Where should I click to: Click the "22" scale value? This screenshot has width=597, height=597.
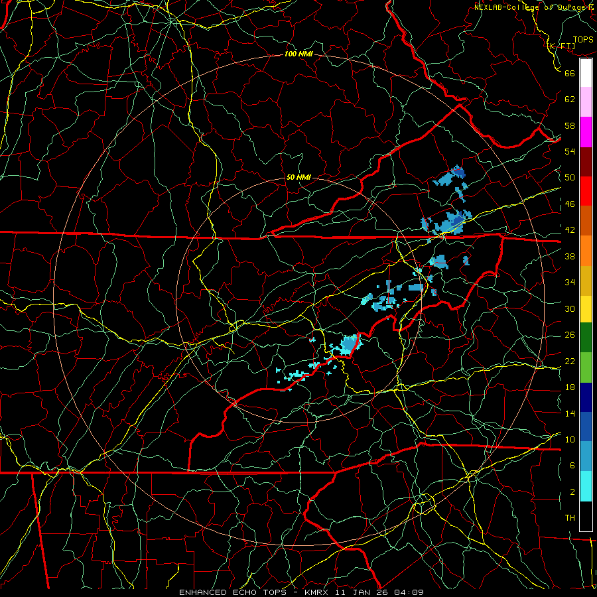[570, 361]
